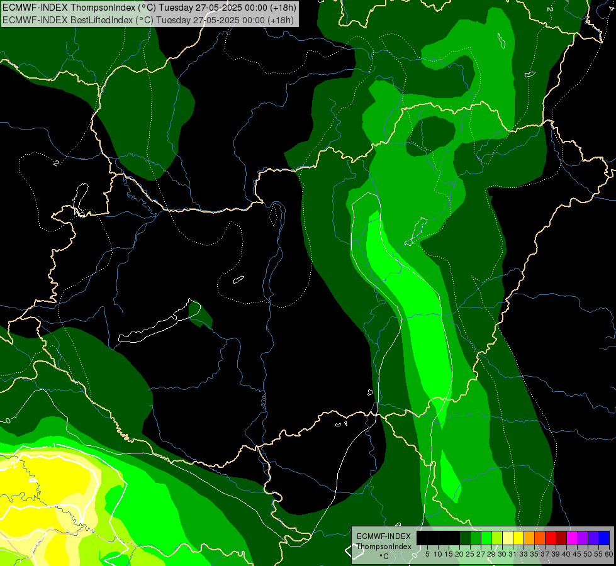Click the legend scale value 15
This screenshot has width=616, height=566.
[x=449, y=554]
